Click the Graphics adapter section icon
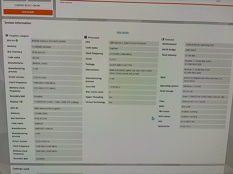The width and height of the screenshot is (233, 174). (7, 36)
